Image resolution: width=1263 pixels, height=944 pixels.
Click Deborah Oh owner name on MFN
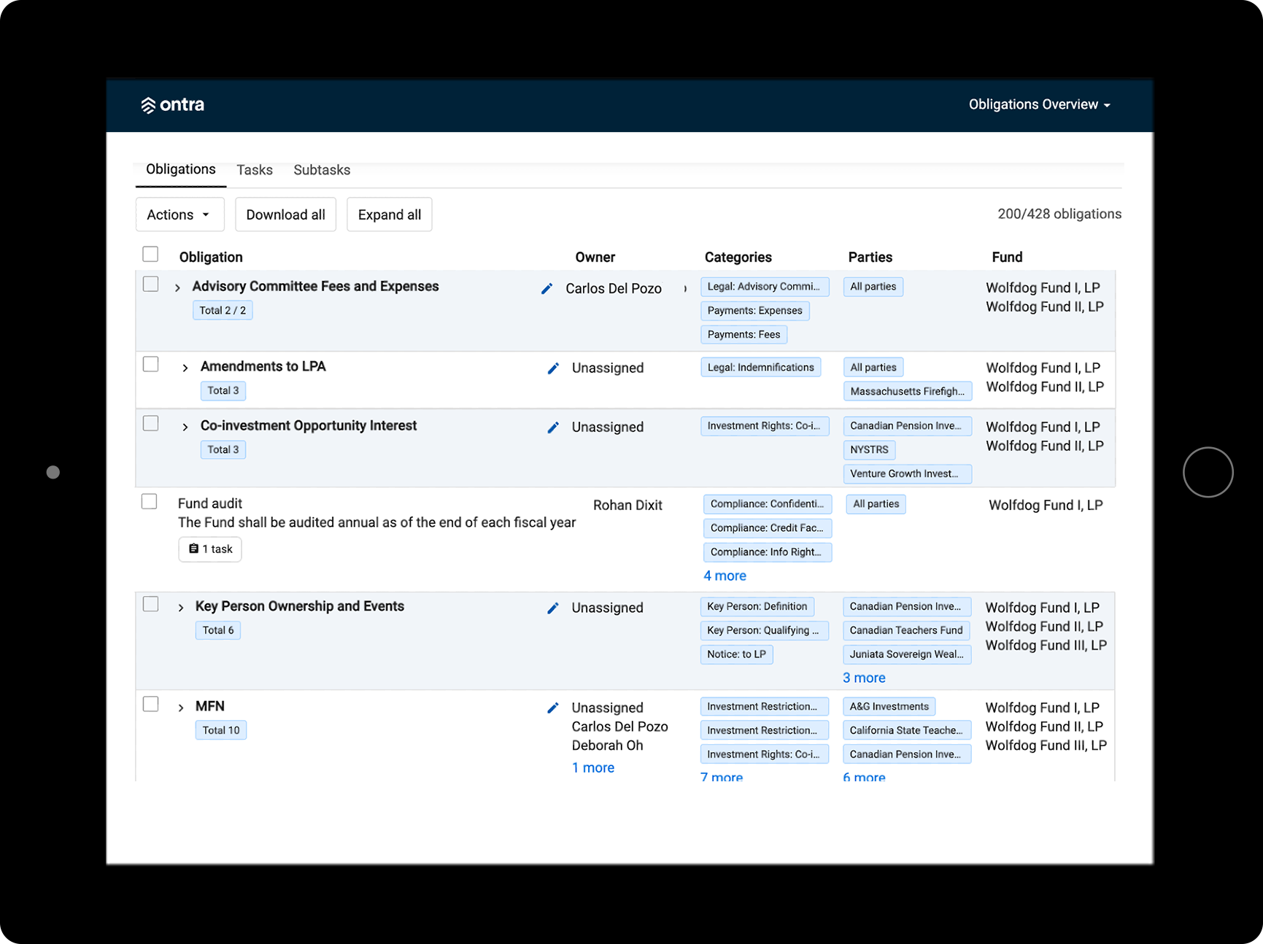[x=607, y=746]
